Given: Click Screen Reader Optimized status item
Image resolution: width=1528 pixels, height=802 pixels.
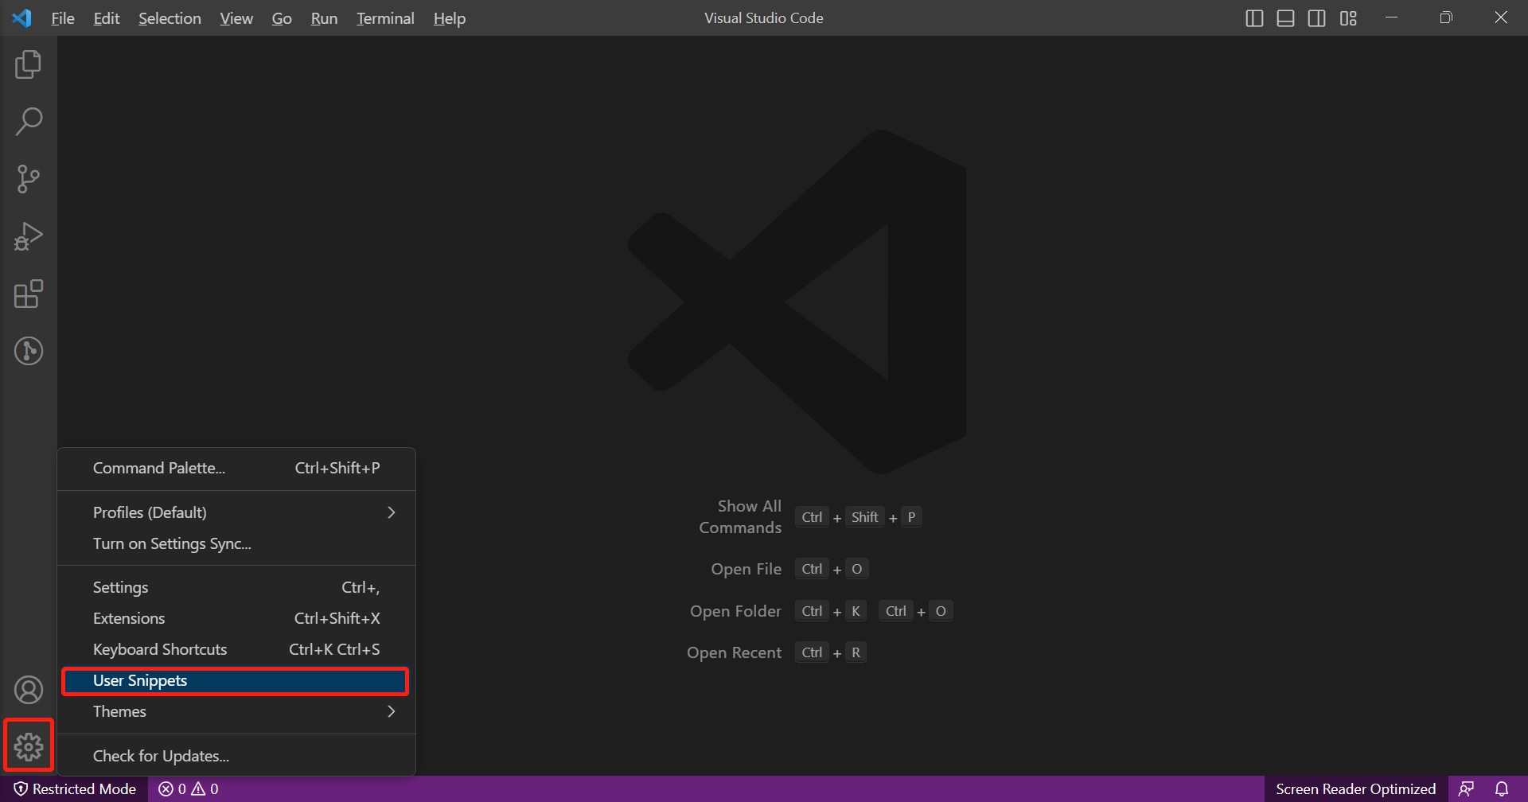Looking at the screenshot, I should pos(1356,788).
